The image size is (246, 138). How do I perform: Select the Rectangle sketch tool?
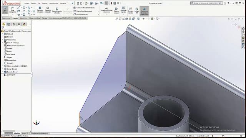[19, 11]
